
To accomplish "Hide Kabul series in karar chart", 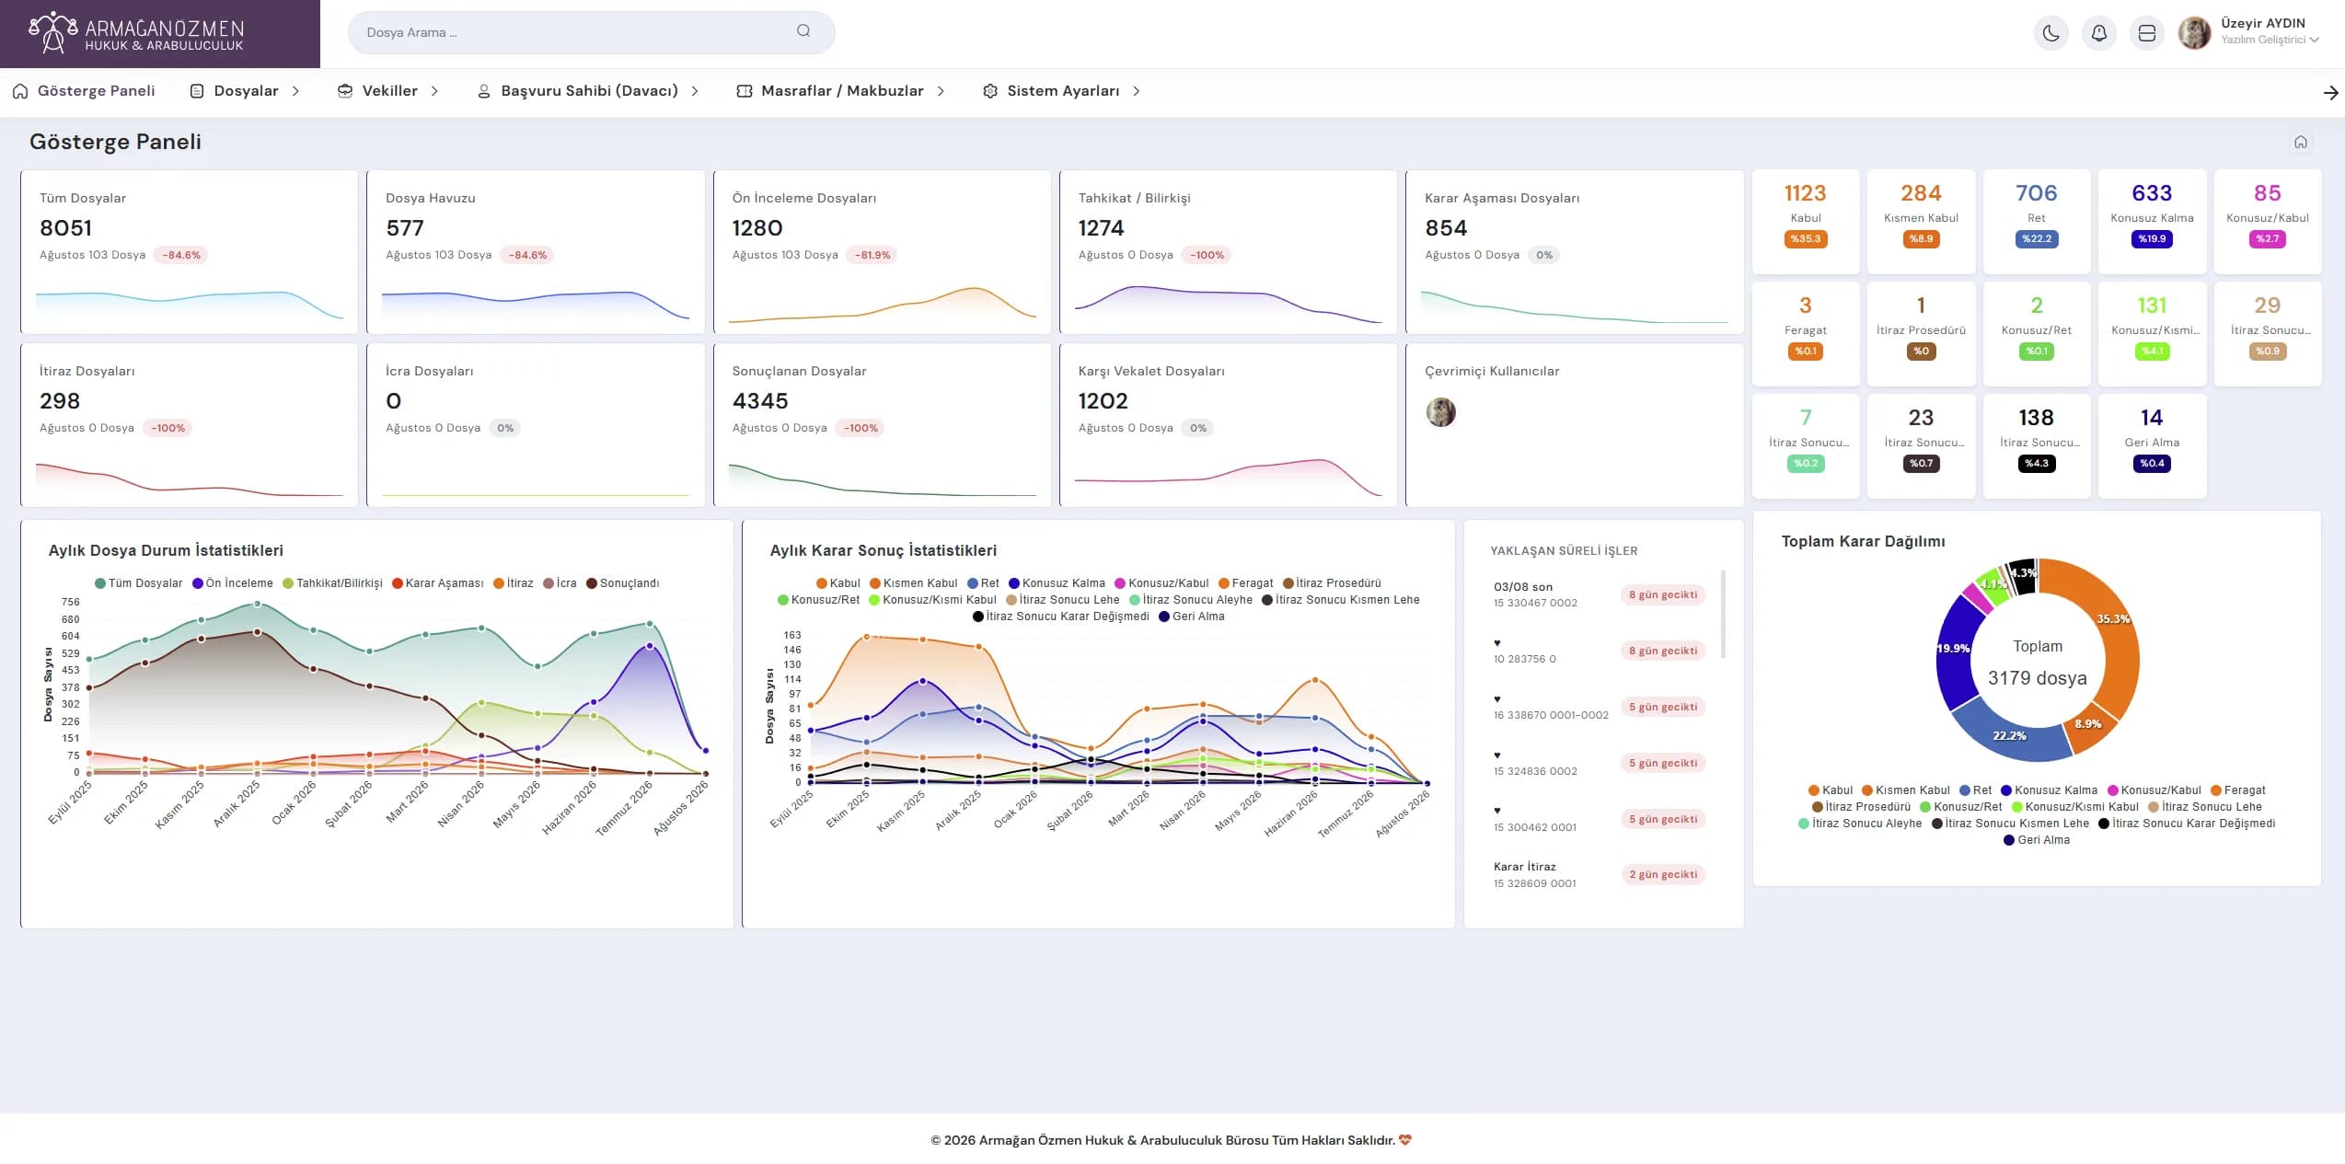I will [837, 583].
